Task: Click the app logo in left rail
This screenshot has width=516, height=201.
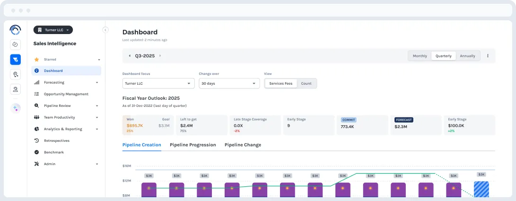Action: [15, 30]
